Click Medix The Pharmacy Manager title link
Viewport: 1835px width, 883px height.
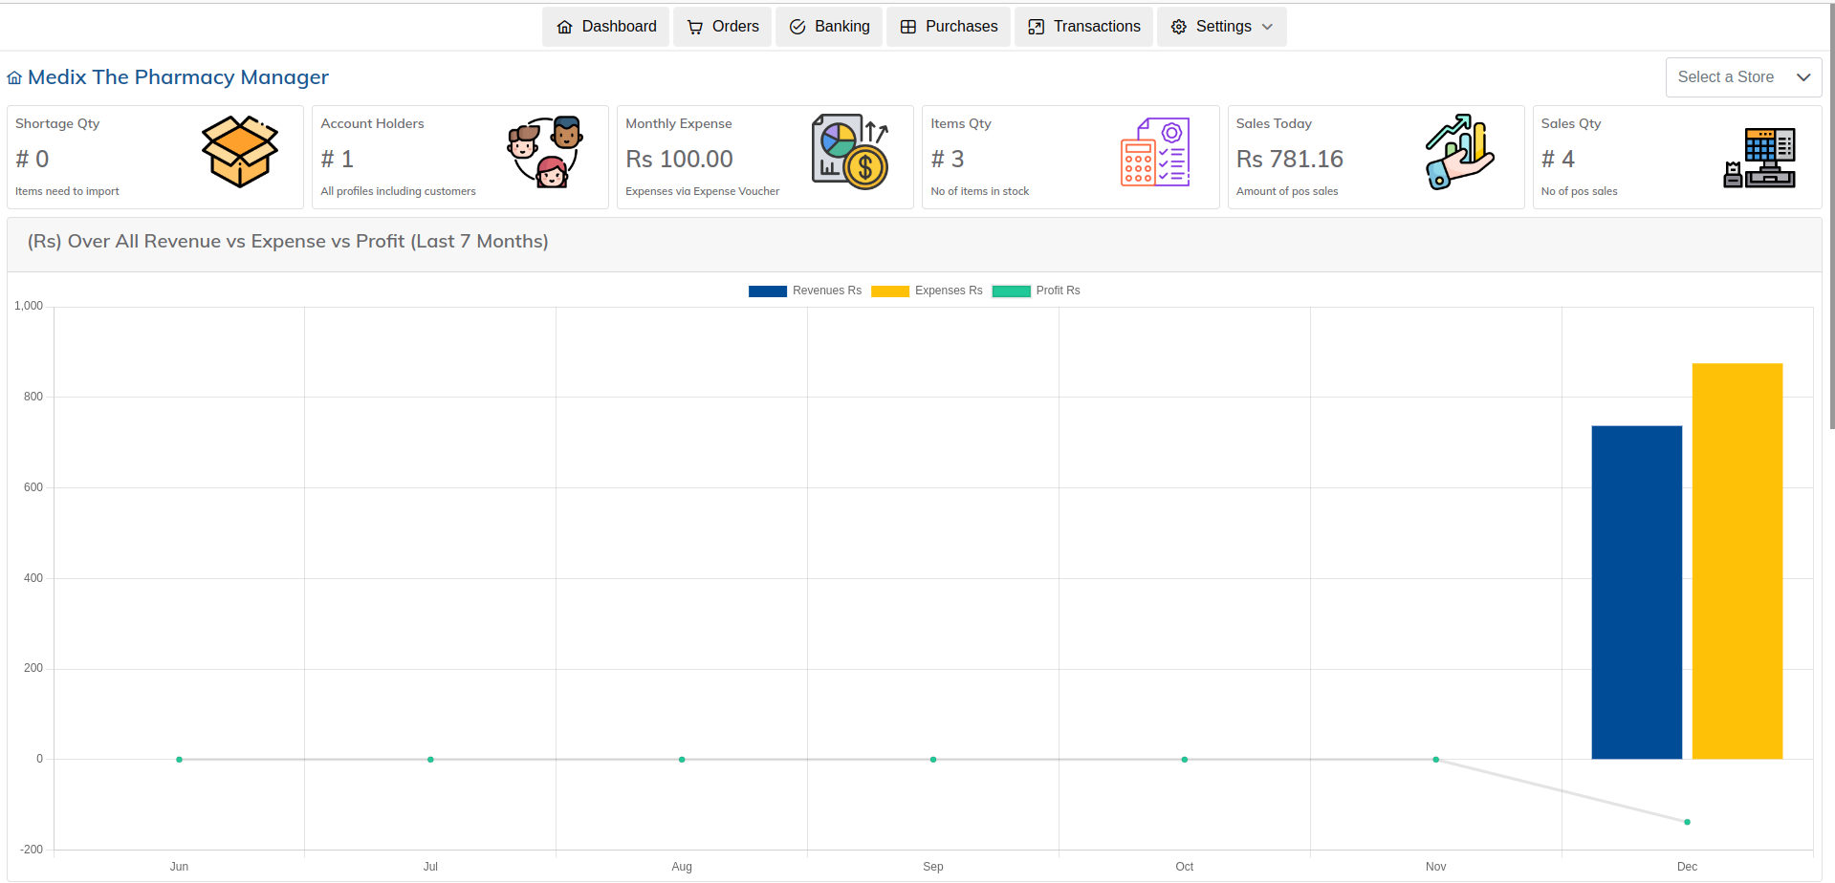(178, 77)
